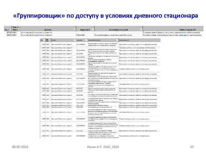Open the filter dropdown on 'Код услуги' in the top table
This screenshot has width=206, height=154.
[x=93, y=30]
